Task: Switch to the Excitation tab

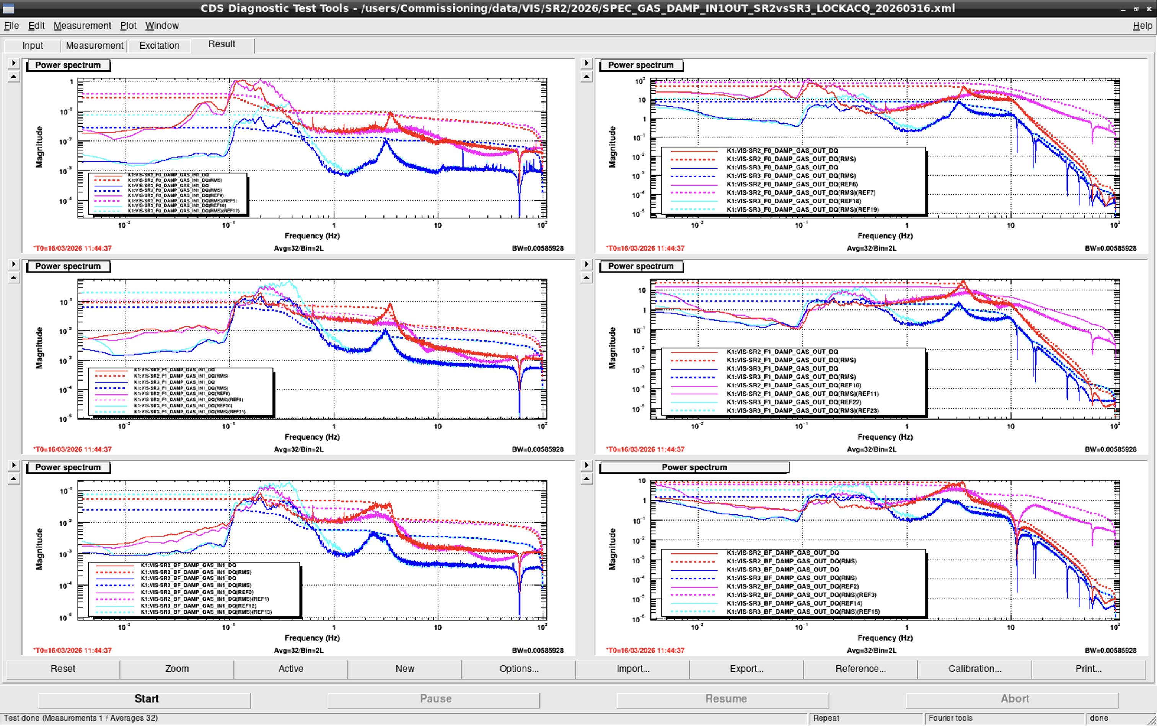Action: click(160, 46)
